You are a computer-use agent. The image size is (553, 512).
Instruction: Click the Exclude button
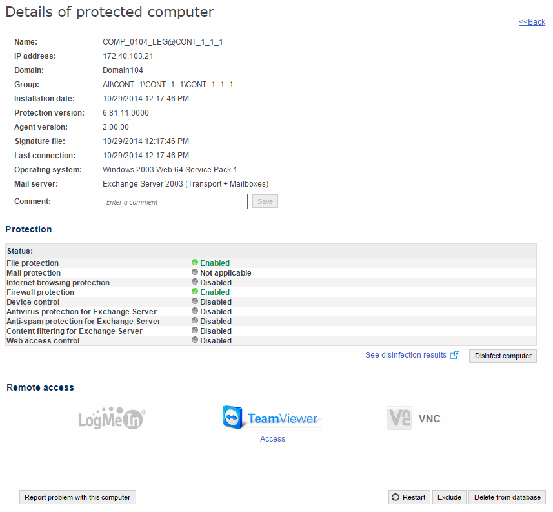[449, 497]
